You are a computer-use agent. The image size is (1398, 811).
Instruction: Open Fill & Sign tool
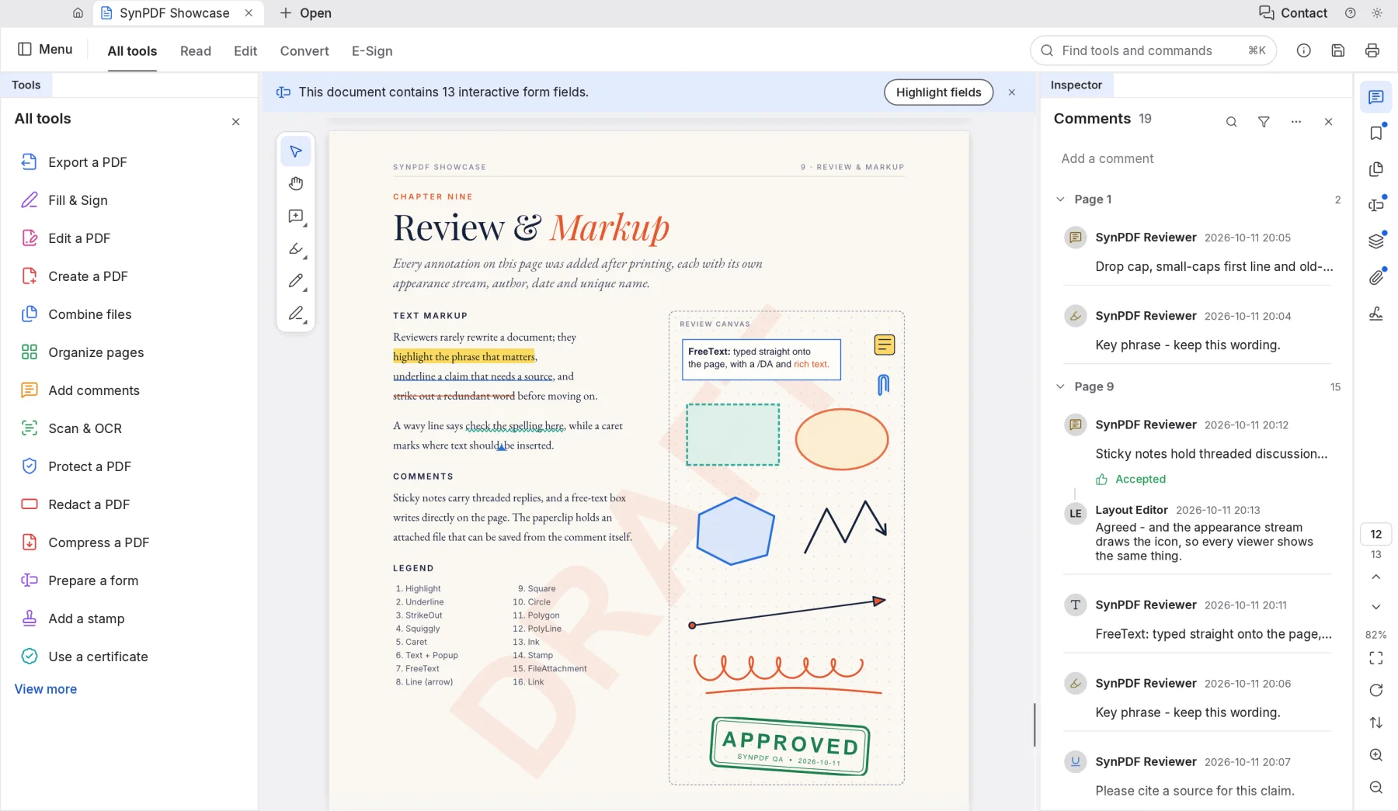click(130, 200)
